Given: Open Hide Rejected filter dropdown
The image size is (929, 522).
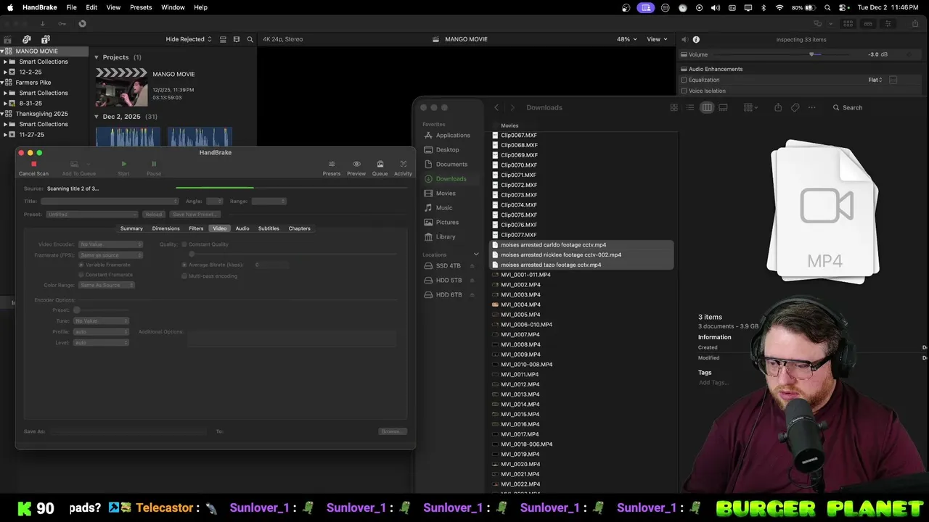Looking at the screenshot, I should 189,39.
